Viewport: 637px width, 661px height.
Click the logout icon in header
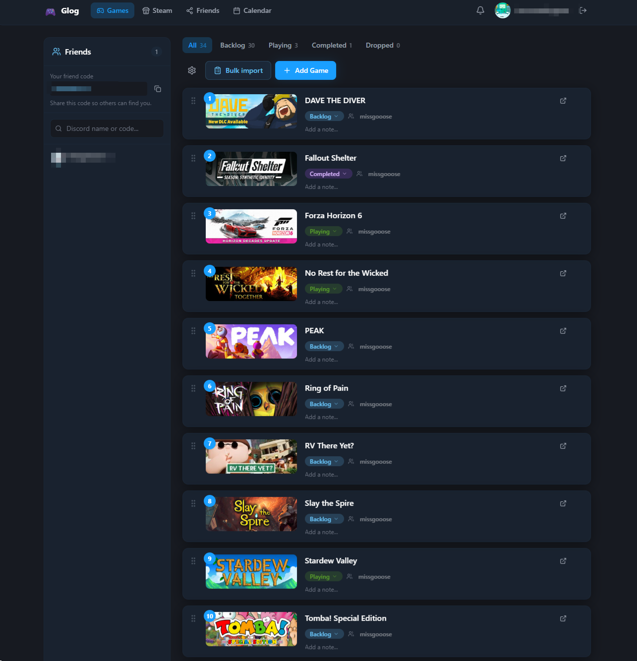click(583, 10)
